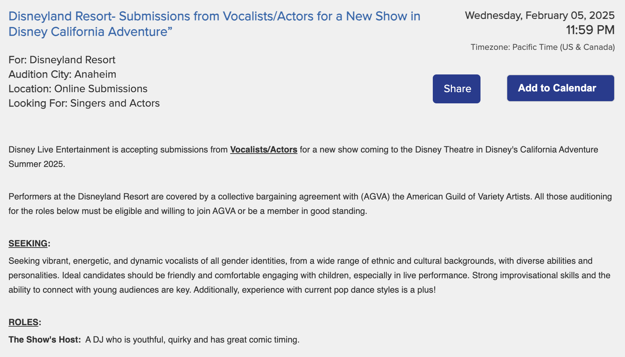This screenshot has height=357, width=625.
Task: Click the join AGVA eligibility sentence
Action: click(x=188, y=211)
